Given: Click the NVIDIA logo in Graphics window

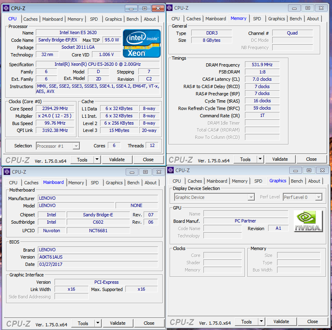Looking at the screenshot, I should tap(308, 221).
